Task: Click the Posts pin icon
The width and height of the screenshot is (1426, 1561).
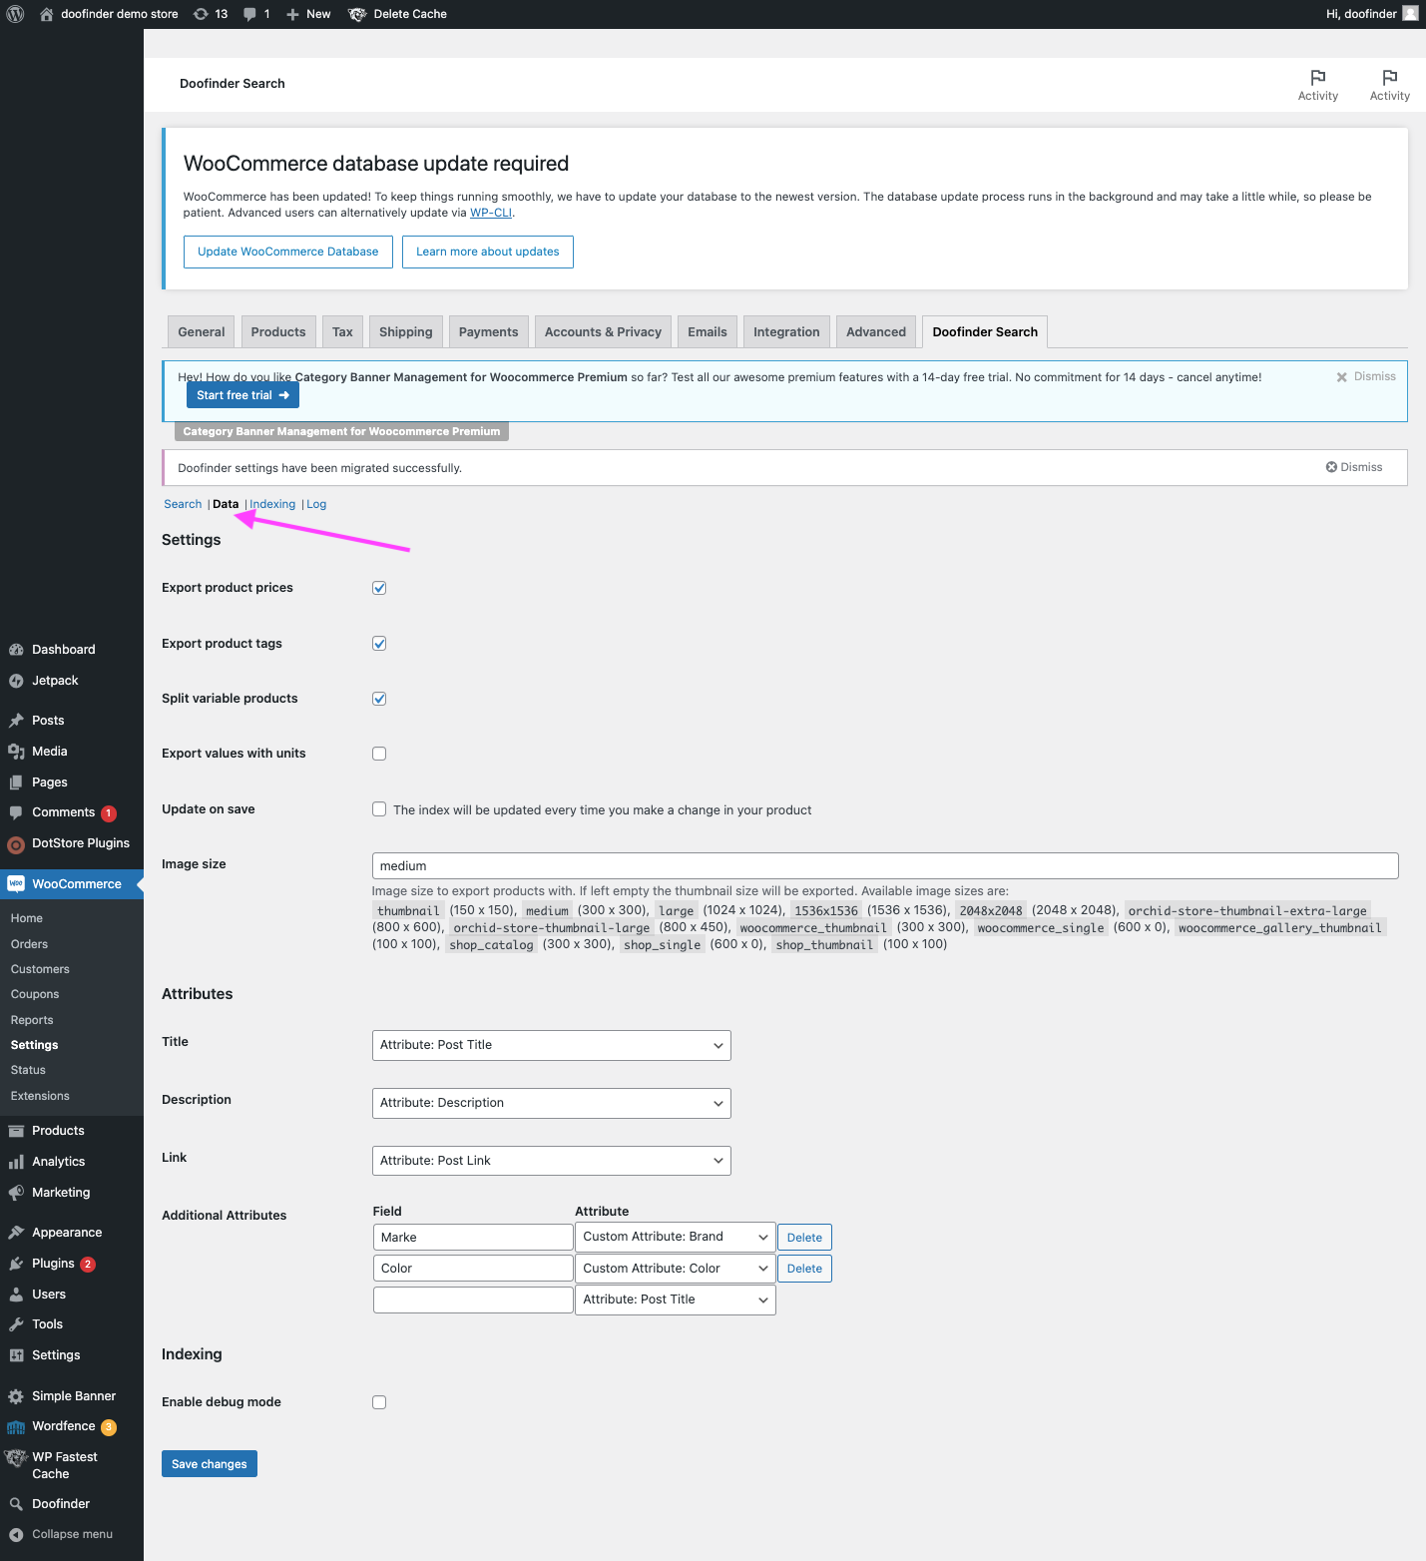Action: [16, 721]
